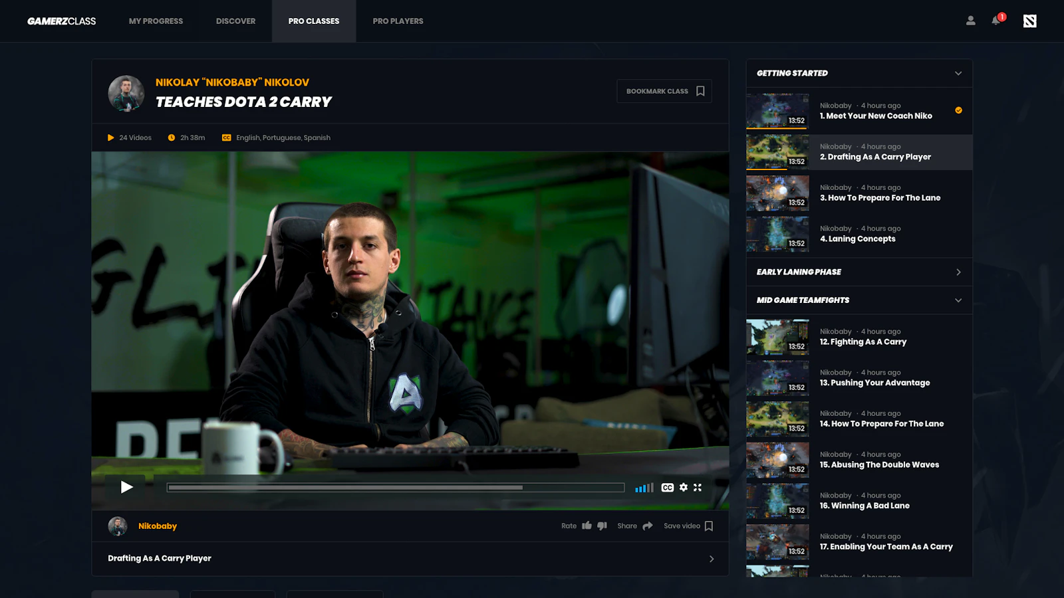The height and width of the screenshot is (598, 1064).
Task: Click Nikobaby's avatar in class header
Action: pos(126,93)
